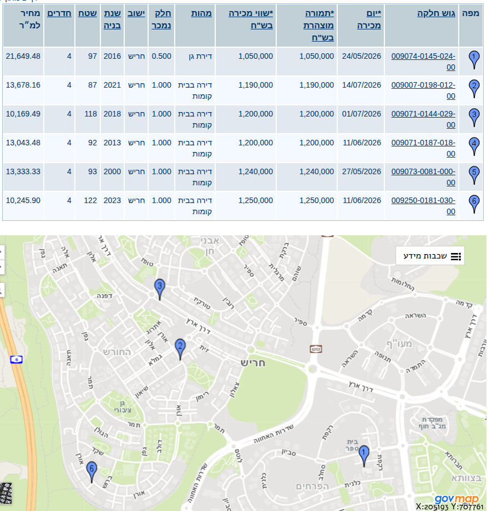Click price per meter 13,678.16

pos(23,85)
